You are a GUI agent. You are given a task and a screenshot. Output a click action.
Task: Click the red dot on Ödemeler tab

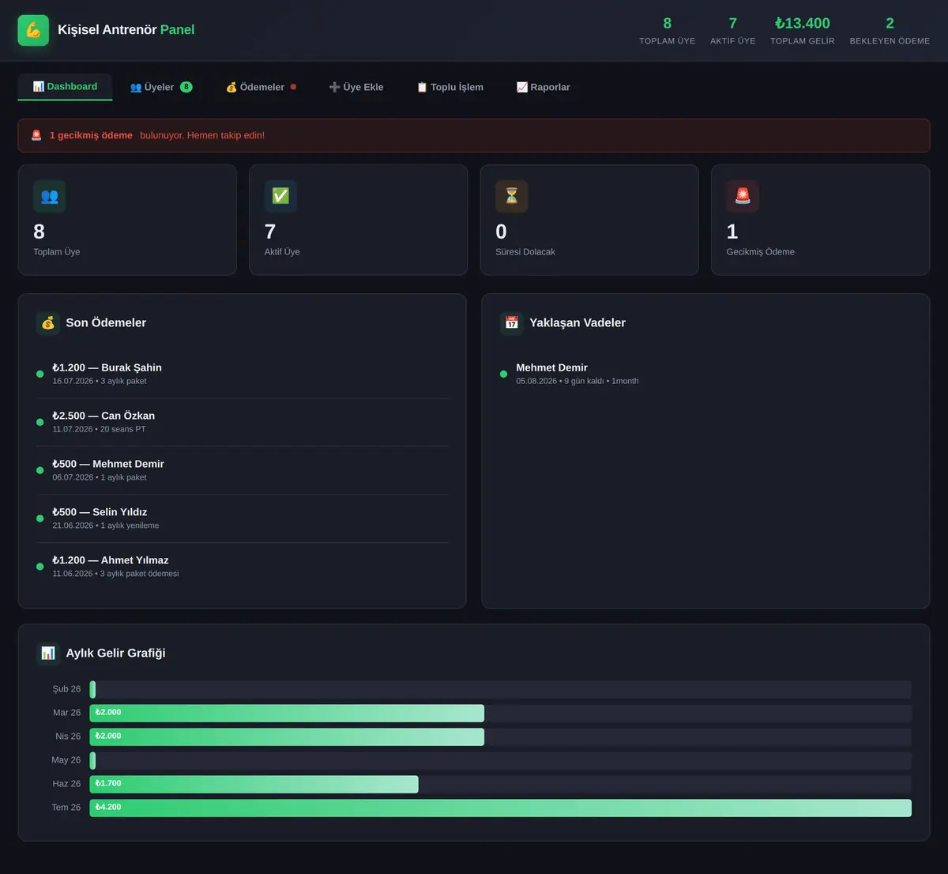click(x=293, y=87)
